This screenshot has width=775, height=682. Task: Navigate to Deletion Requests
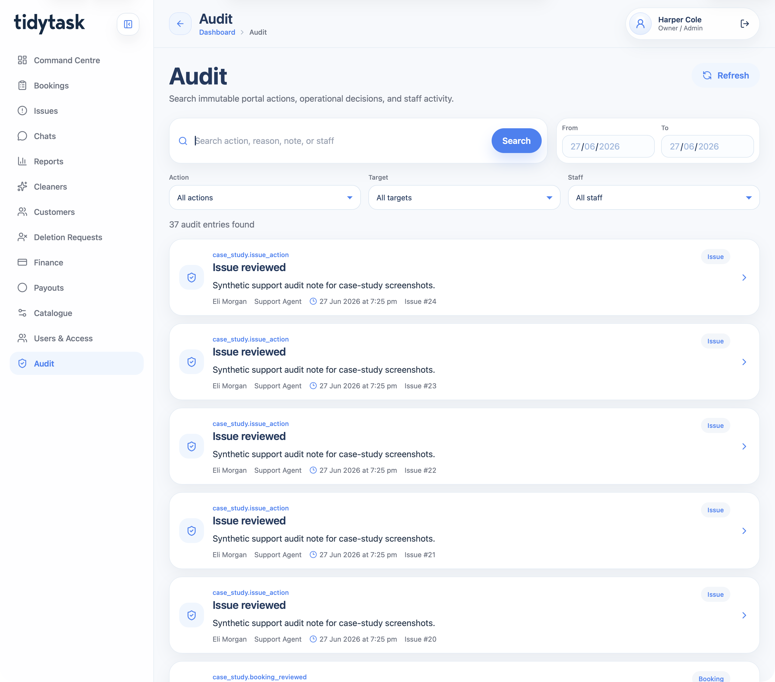pyautogui.click(x=77, y=237)
